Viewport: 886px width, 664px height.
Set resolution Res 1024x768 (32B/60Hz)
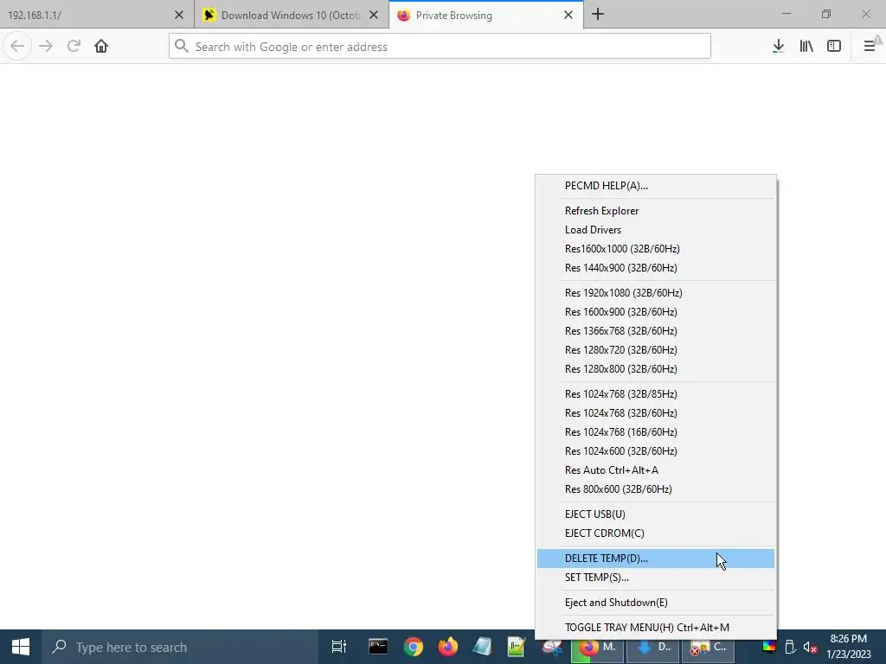click(x=656, y=413)
